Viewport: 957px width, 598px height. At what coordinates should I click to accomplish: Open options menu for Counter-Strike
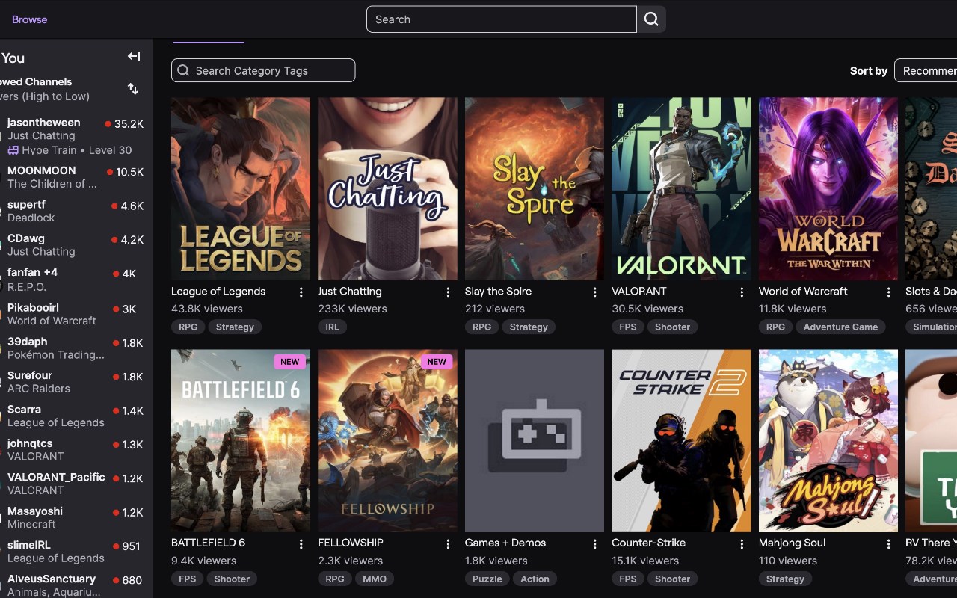point(742,544)
